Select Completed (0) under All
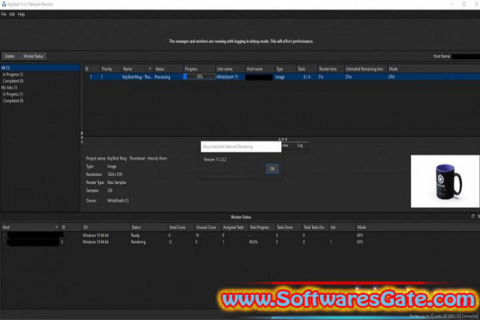This screenshot has width=480, height=320. point(13,81)
